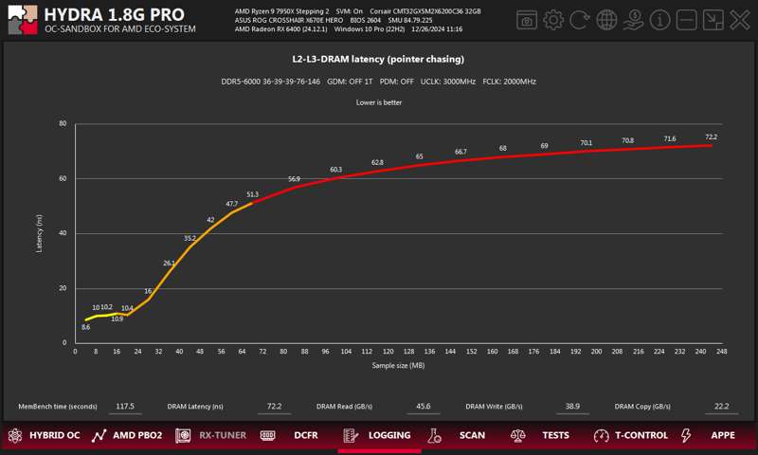The height and width of the screenshot is (455, 758).
Task: Go to the DCFR tab
Action: coord(294,436)
